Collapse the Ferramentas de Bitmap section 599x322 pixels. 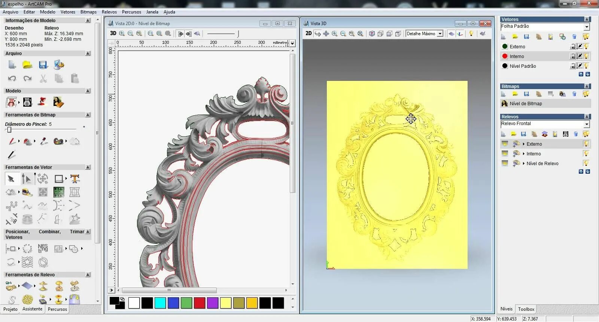(x=88, y=115)
